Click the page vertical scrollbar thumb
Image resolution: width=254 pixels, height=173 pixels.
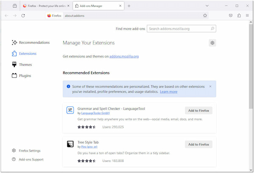pos(251,66)
